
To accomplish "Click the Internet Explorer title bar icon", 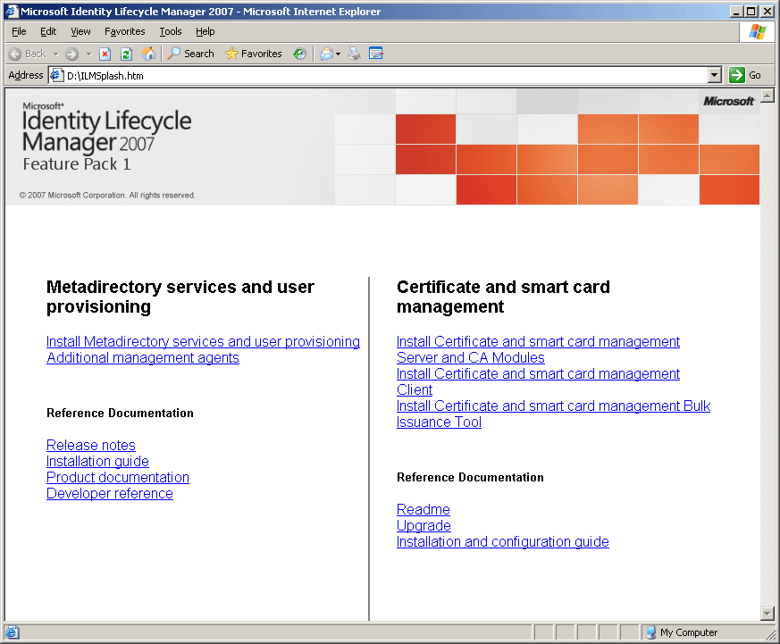I will click(x=12, y=11).
